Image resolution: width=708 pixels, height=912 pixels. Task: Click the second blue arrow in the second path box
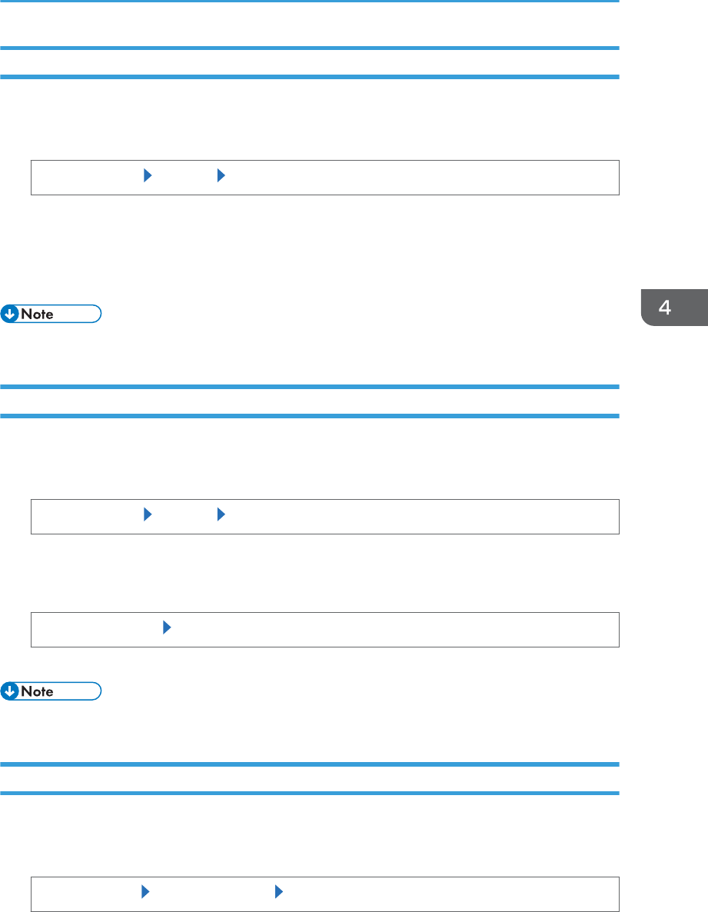click(221, 514)
